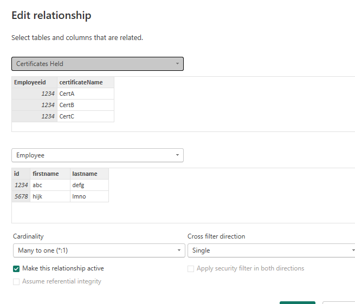The width and height of the screenshot is (355, 304).
Task: Select the Employeeid column header
Action: point(34,82)
